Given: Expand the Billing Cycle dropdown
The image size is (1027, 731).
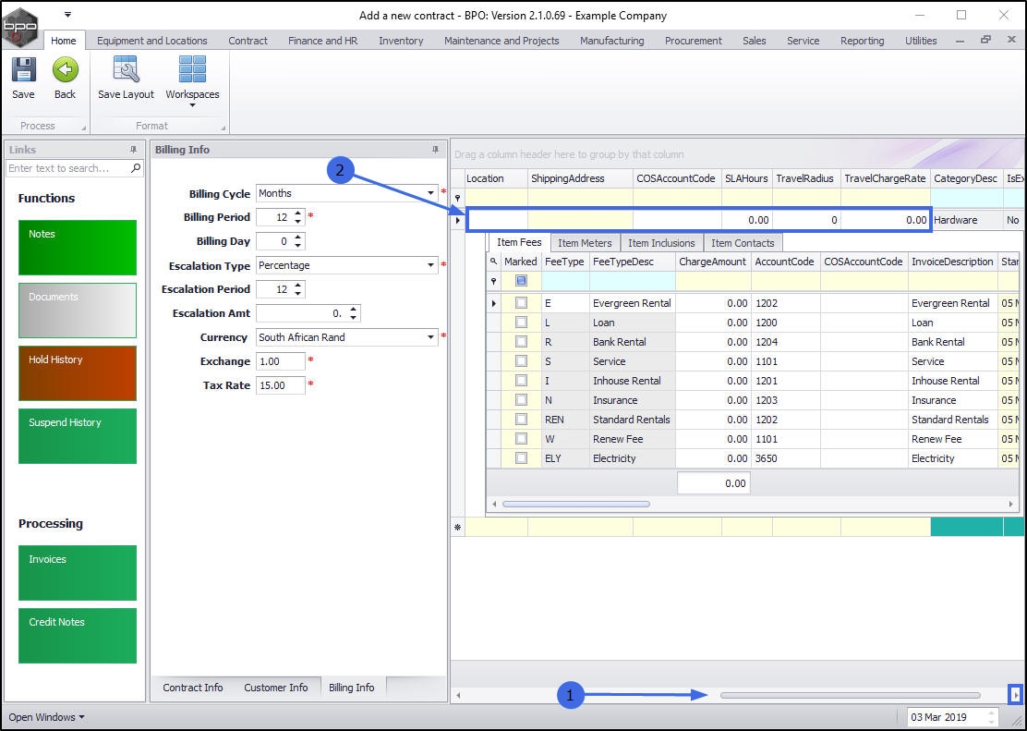Looking at the screenshot, I should [x=430, y=193].
